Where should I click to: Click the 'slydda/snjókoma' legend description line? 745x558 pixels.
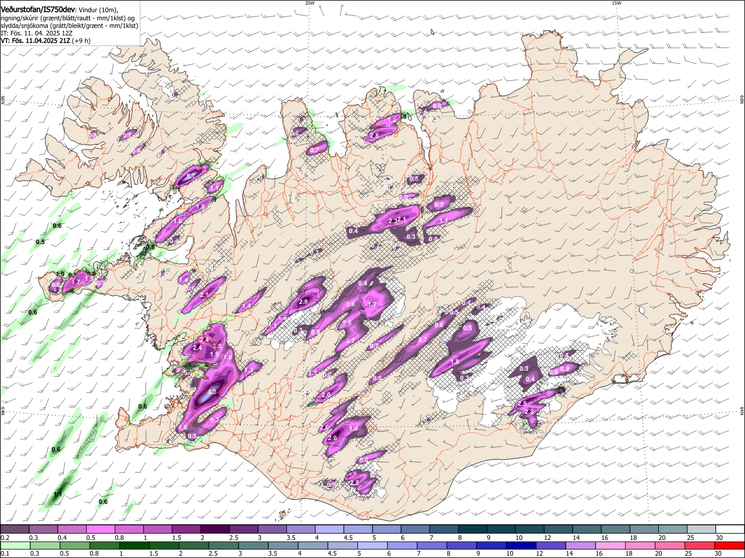coord(69,26)
